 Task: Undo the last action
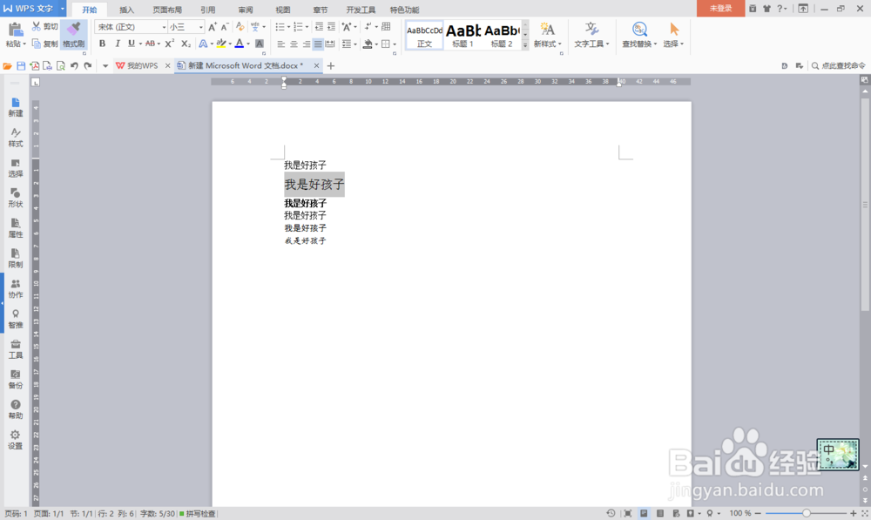[74, 65]
